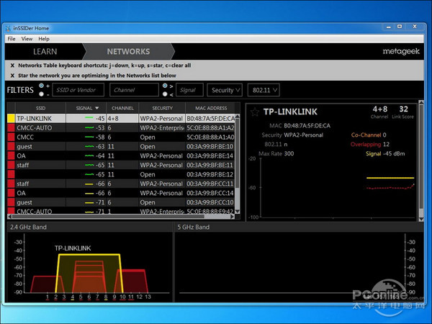Select the minus radio for SSID filter
This screenshot has height=324, width=432.
coord(41,94)
